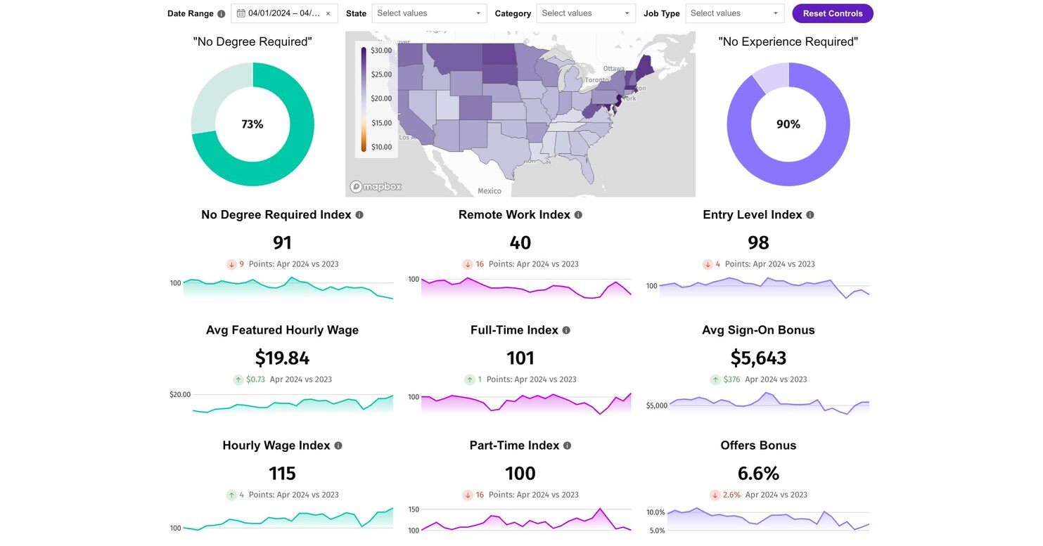Open info icon beside Entry Level Index

tap(810, 215)
